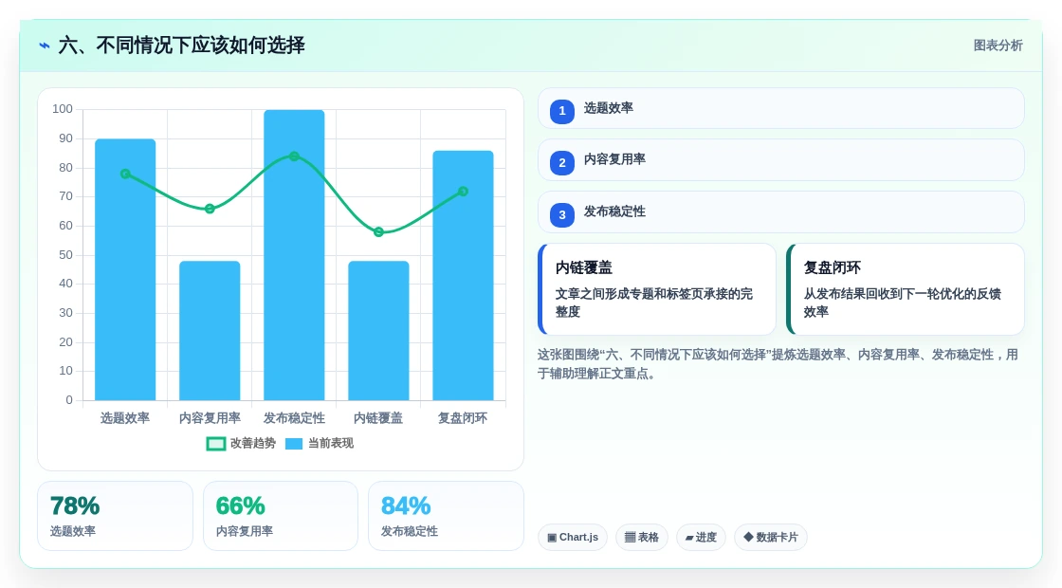The height and width of the screenshot is (588, 1062).
Task: Click the trend line point above 内链覆盖
Action: 378,232
